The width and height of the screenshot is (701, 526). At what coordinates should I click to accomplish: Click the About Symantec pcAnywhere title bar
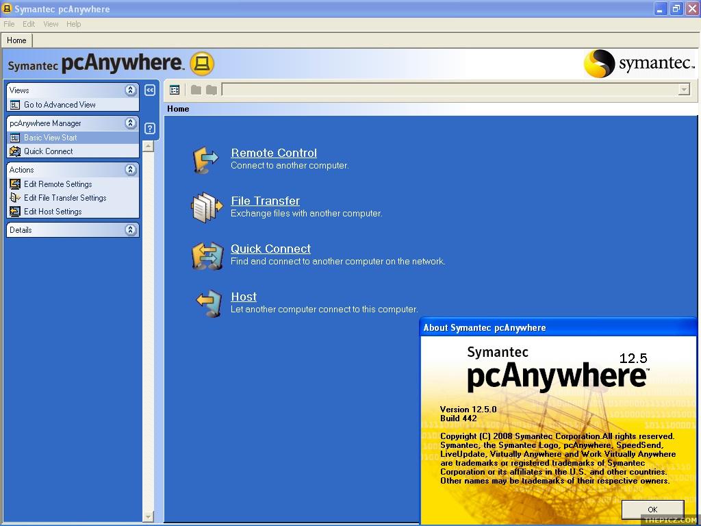coord(558,328)
